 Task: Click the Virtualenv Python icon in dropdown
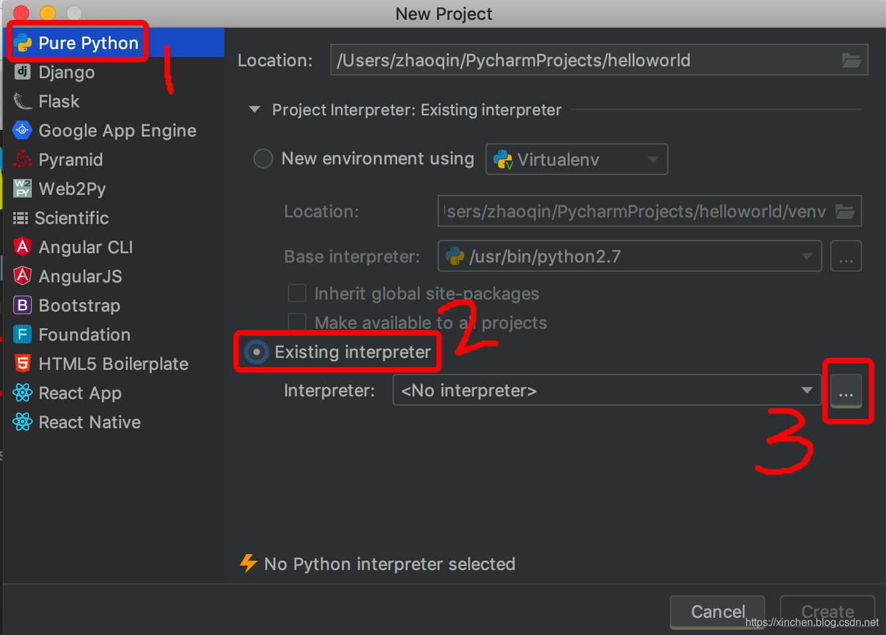[x=503, y=159]
